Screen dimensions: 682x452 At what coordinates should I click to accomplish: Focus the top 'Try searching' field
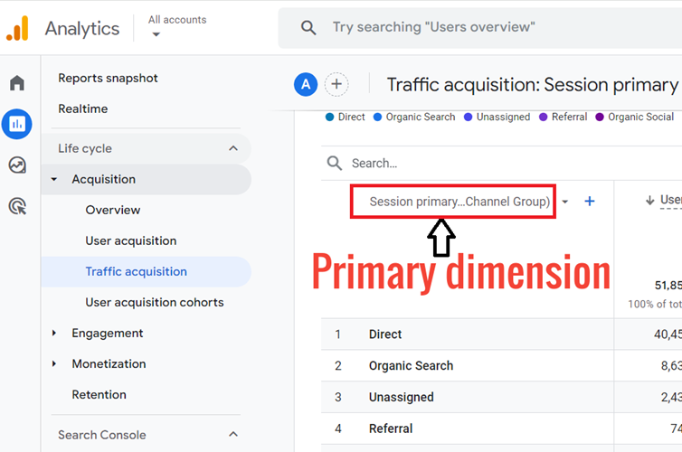(479, 28)
